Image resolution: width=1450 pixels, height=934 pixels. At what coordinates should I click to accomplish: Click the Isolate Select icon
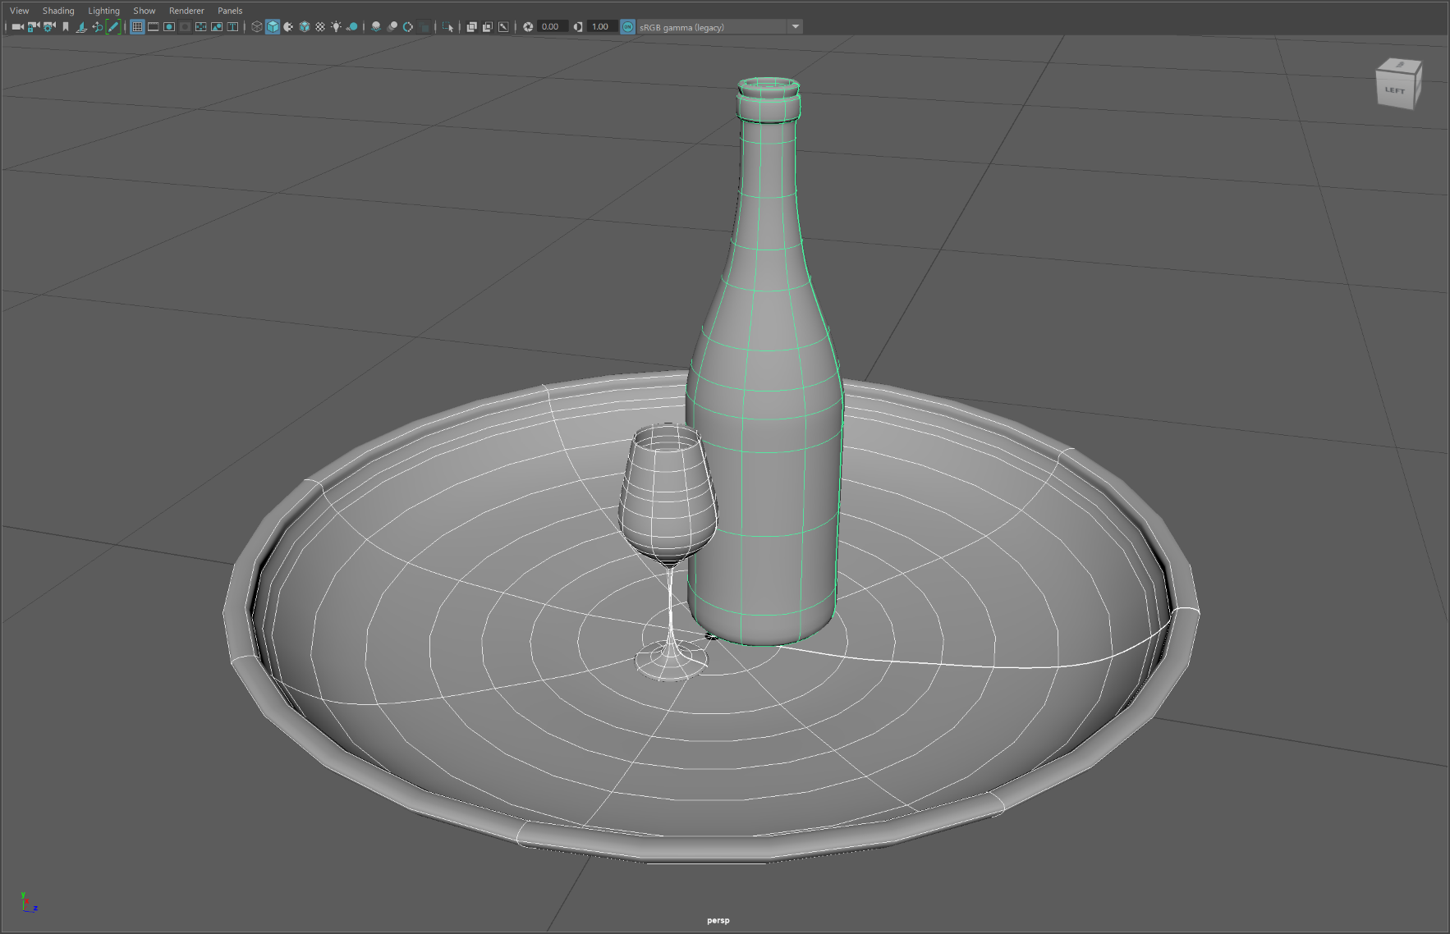447,27
